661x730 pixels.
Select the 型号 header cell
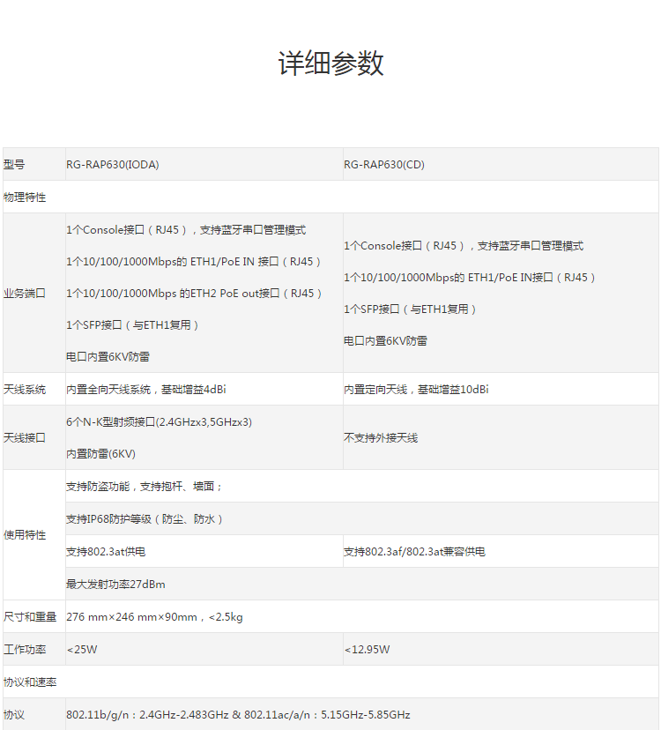point(34,164)
